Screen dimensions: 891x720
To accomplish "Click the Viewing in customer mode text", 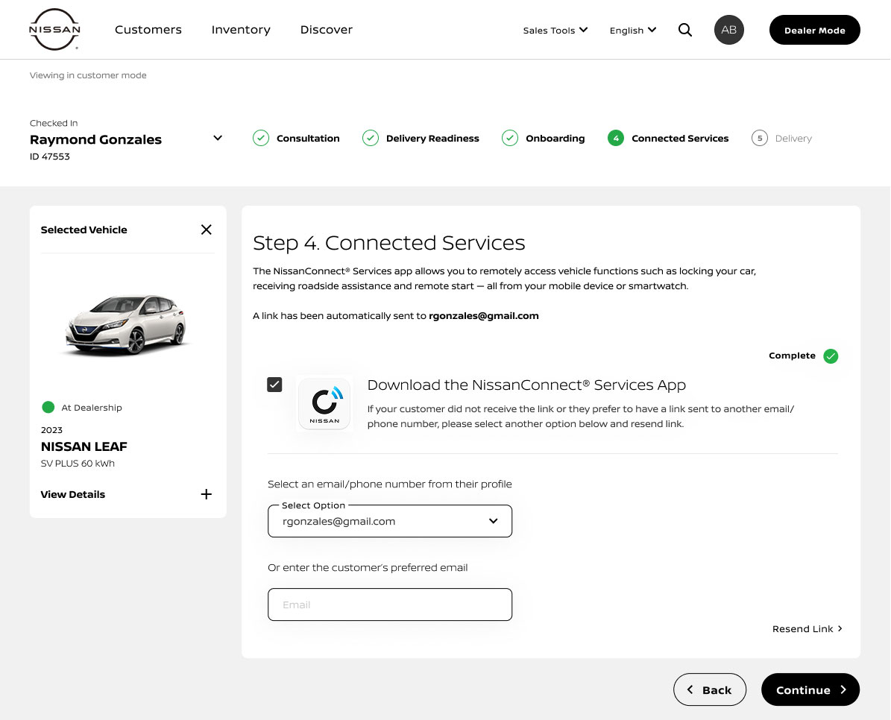I will click(88, 75).
